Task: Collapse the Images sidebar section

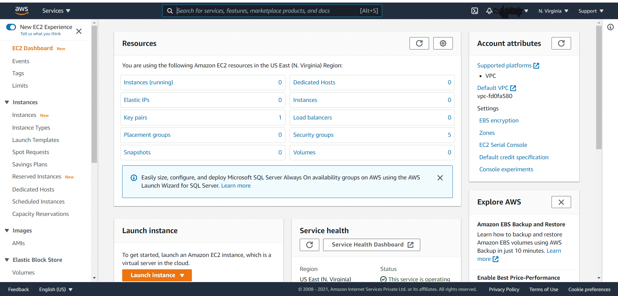Action: (7, 231)
